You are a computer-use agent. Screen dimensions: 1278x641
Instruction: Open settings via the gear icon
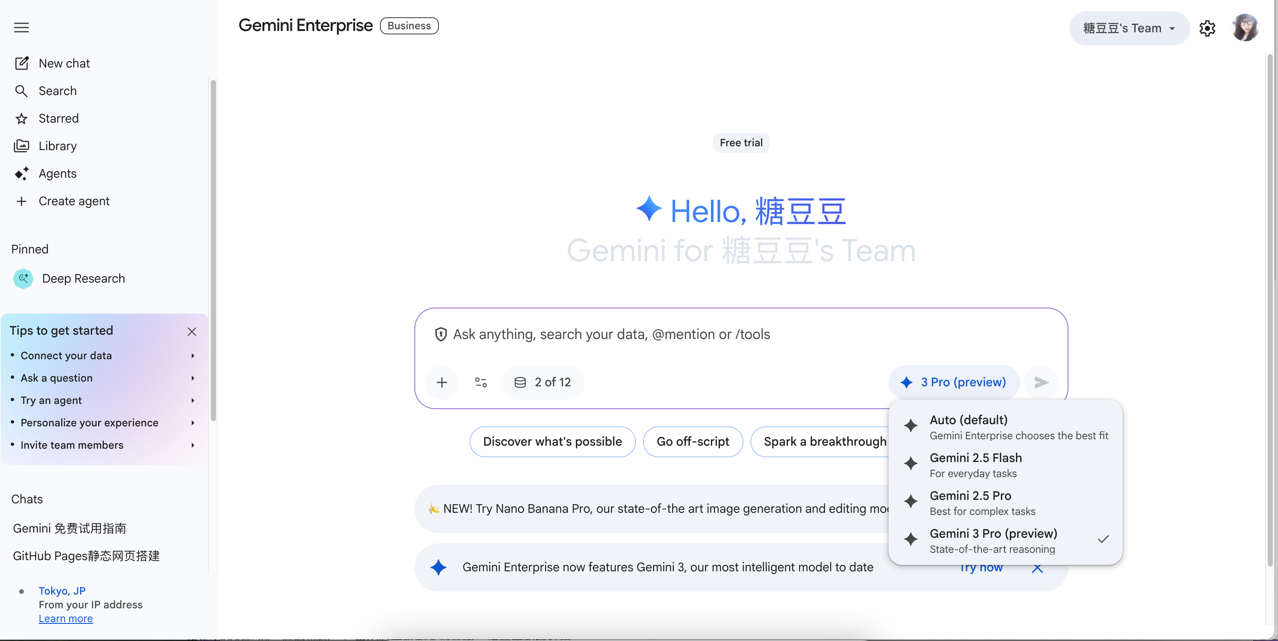[x=1207, y=28]
